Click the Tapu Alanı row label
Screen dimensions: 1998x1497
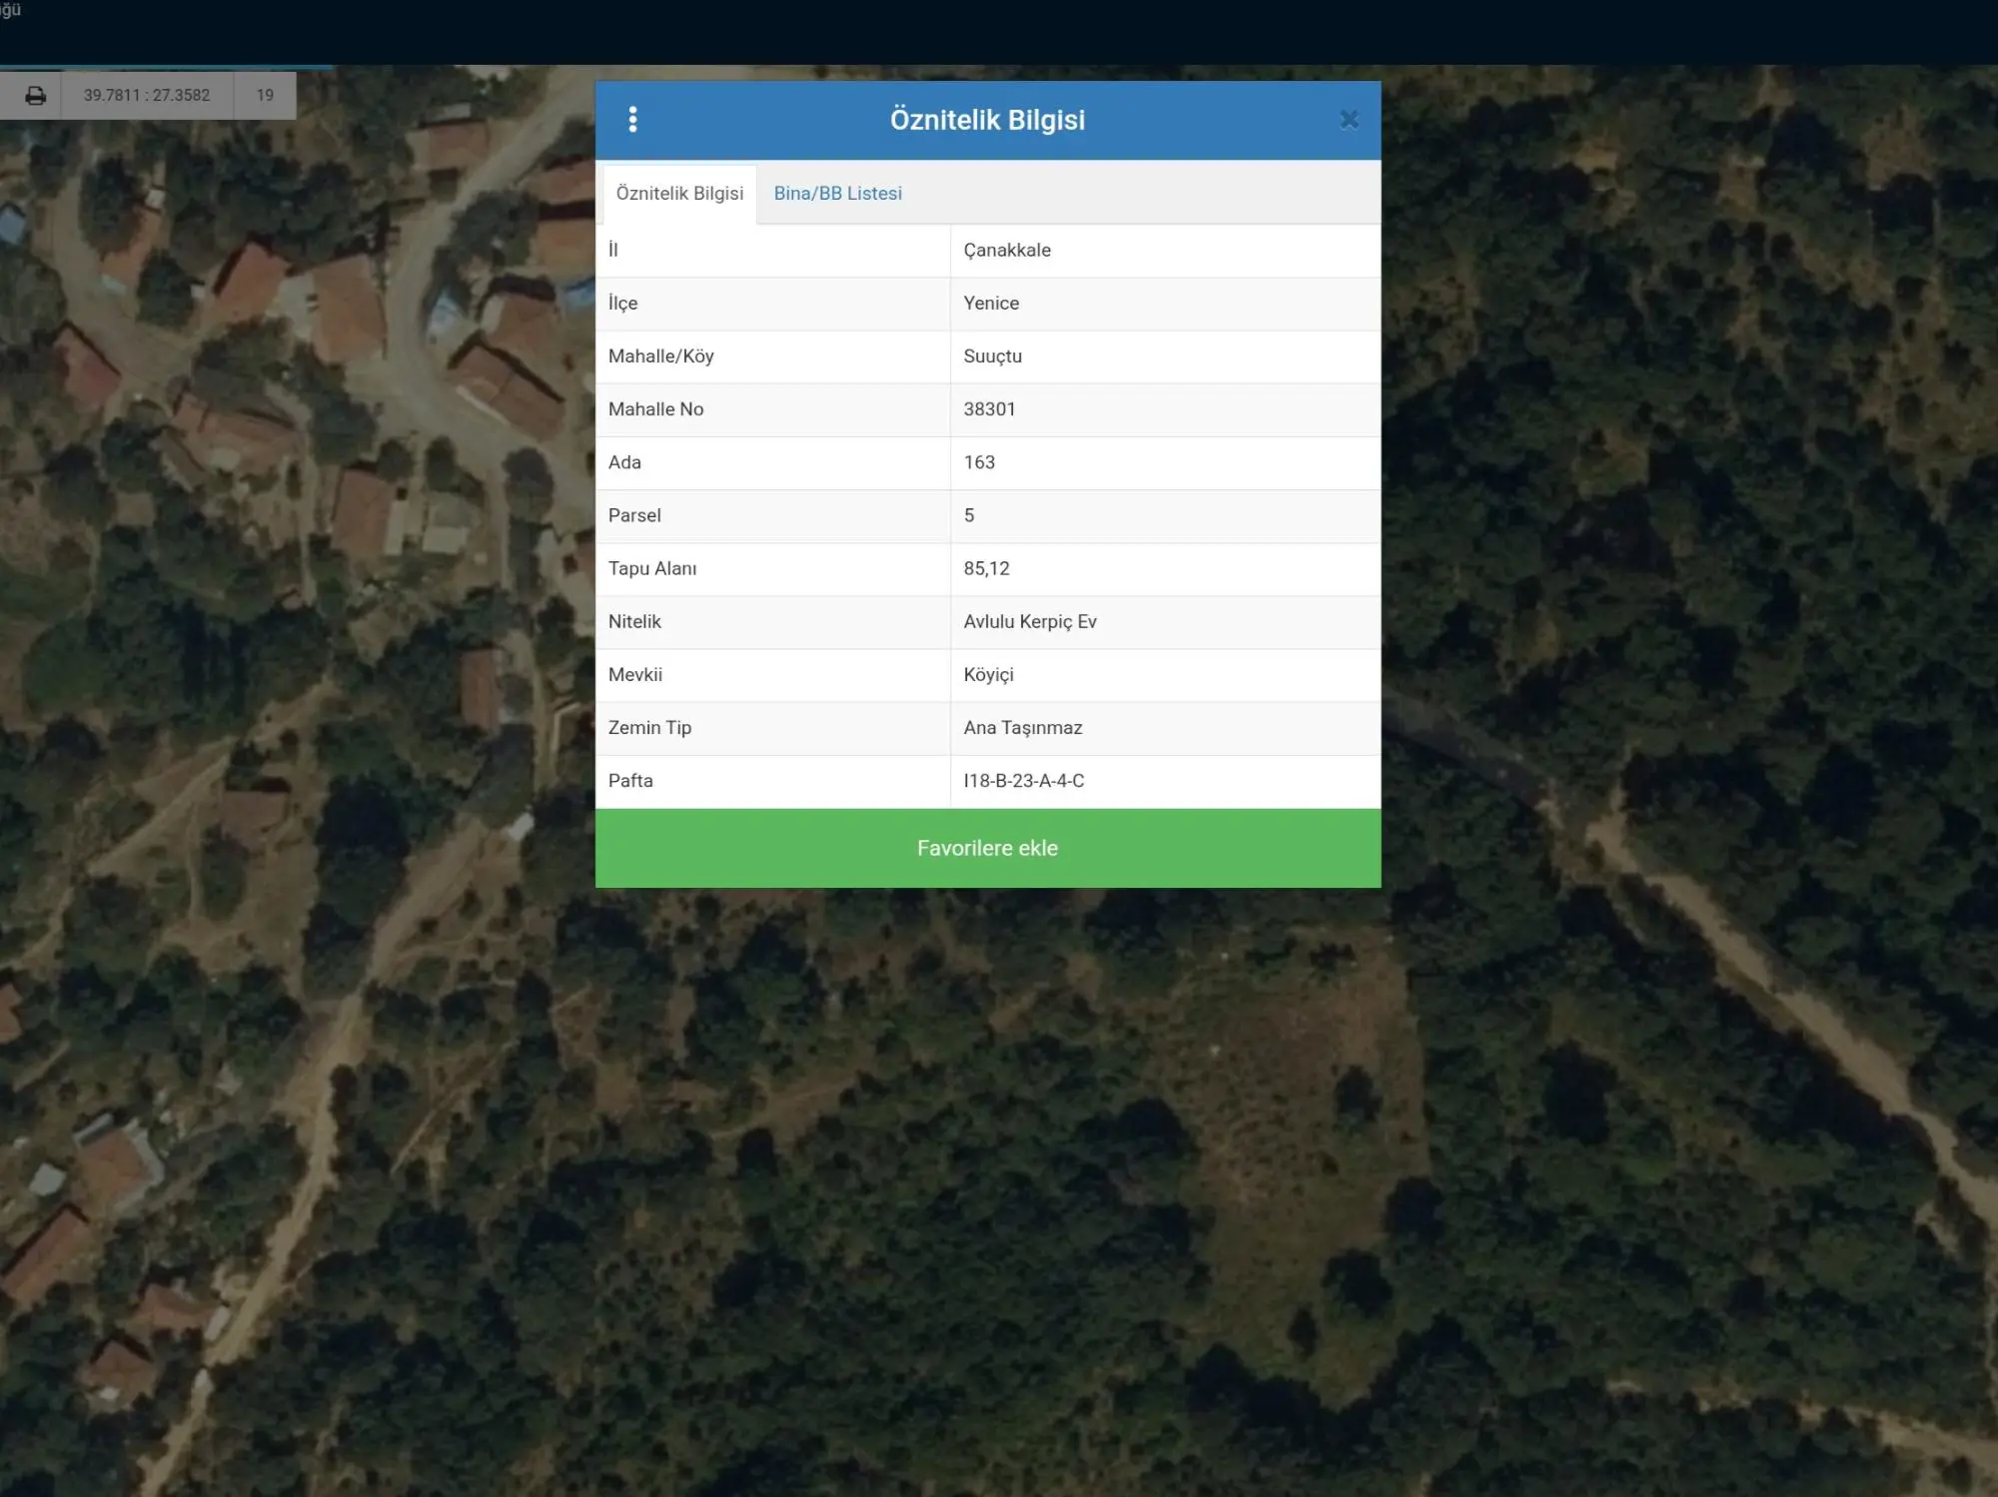point(652,568)
